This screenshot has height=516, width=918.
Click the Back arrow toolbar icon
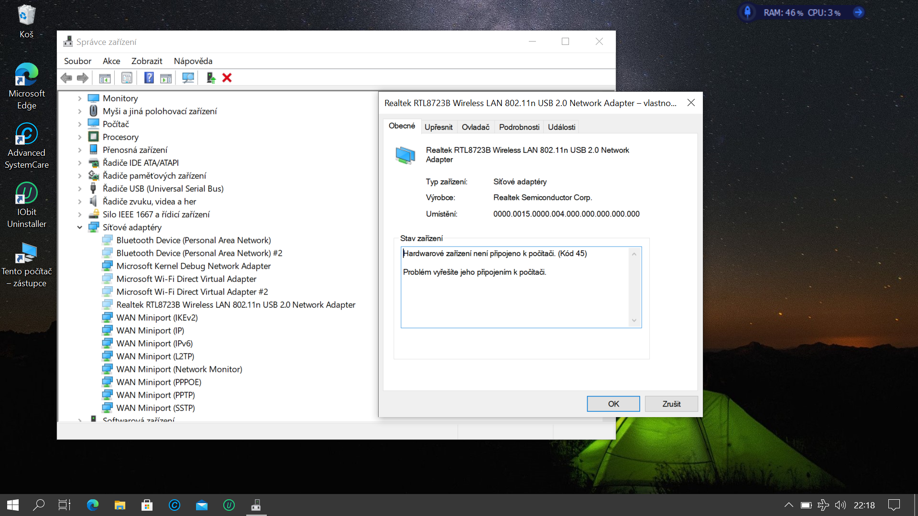66,78
